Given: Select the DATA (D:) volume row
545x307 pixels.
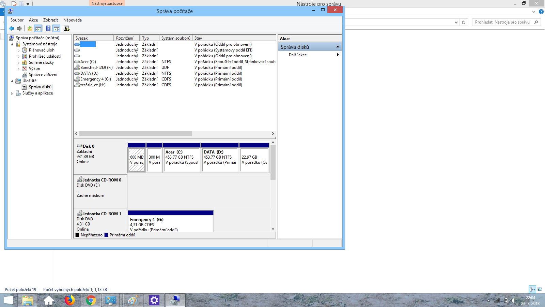Looking at the screenshot, I should click(x=175, y=73).
